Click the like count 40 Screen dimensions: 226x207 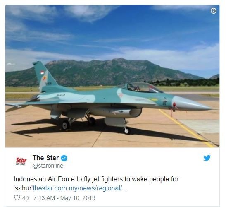point(25,198)
